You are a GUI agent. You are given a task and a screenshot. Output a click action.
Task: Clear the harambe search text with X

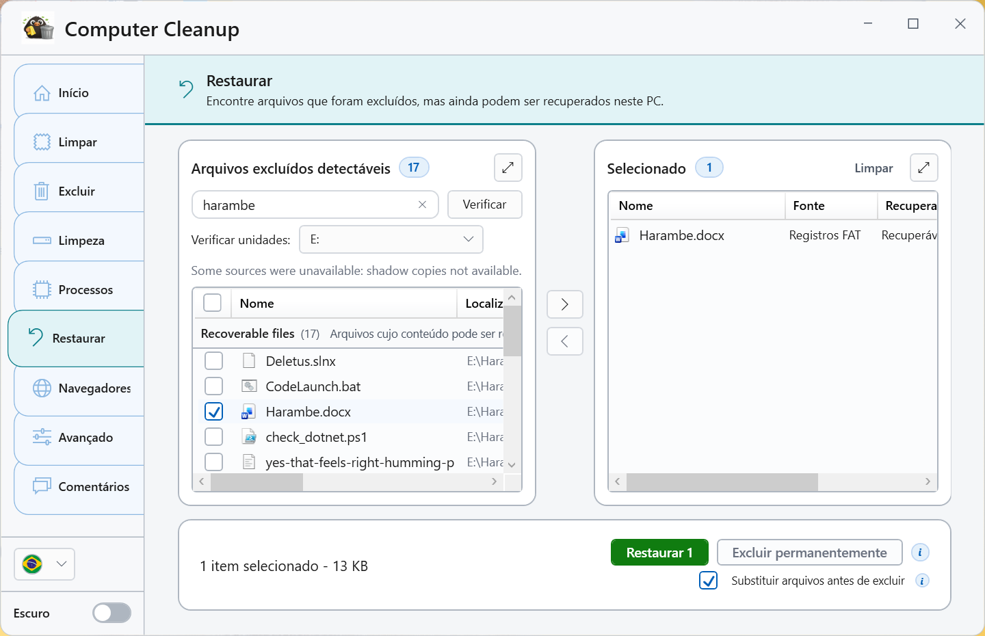click(x=422, y=204)
